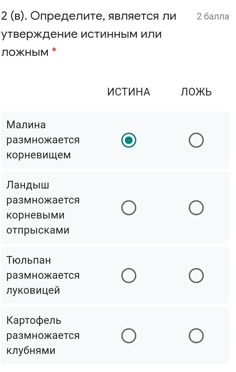The height and width of the screenshot is (372, 236).
Task: Set Картофель размножается клубнями to ИСТИНА
Action: click(x=129, y=336)
